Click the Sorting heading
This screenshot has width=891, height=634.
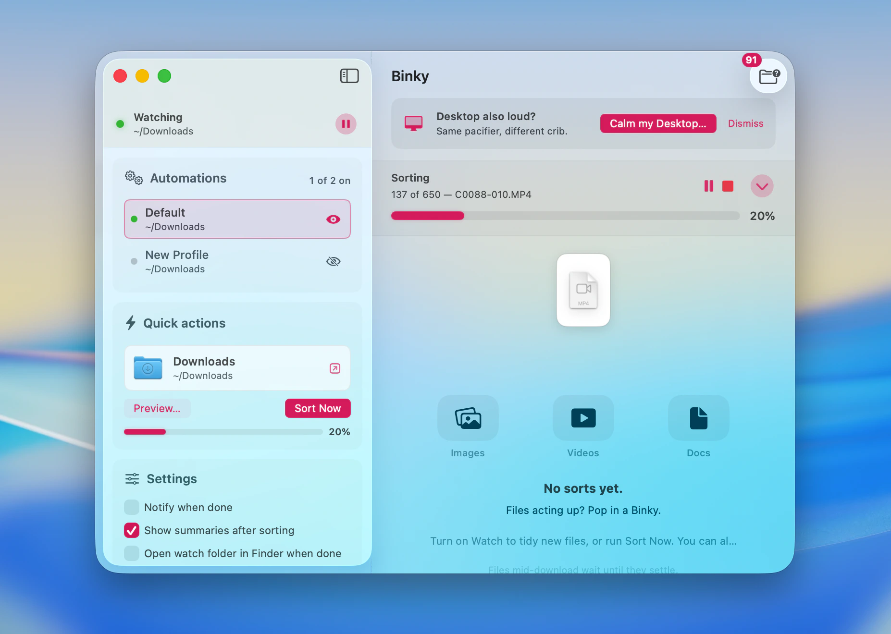[410, 178]
